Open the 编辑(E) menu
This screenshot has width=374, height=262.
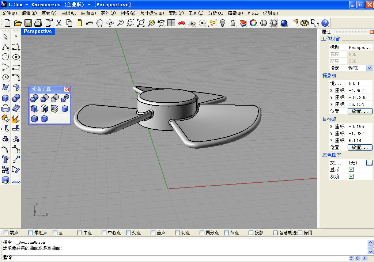tap(29, 13)
